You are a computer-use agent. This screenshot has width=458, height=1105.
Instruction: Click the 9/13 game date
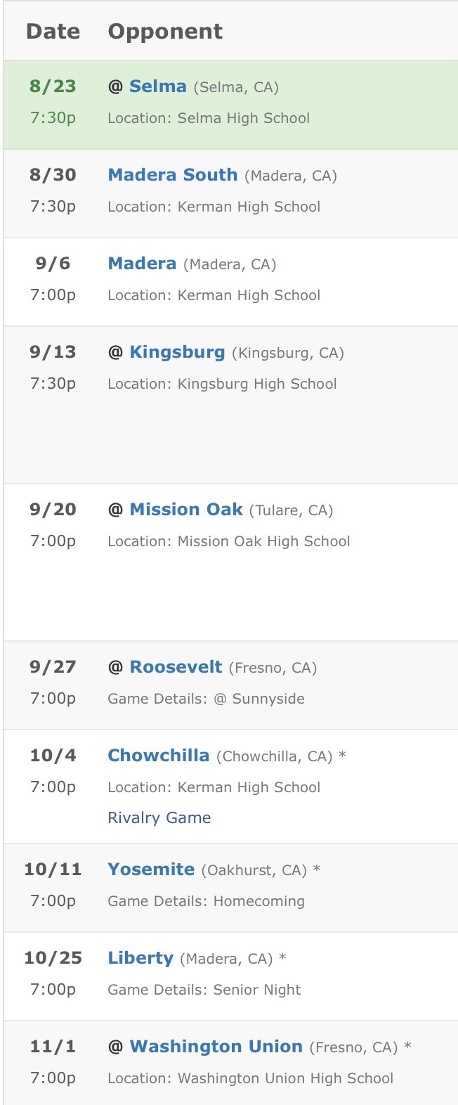(x=53, y=352)
